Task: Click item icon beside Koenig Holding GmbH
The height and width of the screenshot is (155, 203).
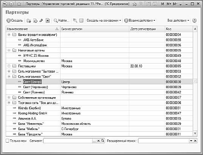Action: (14, 113)
